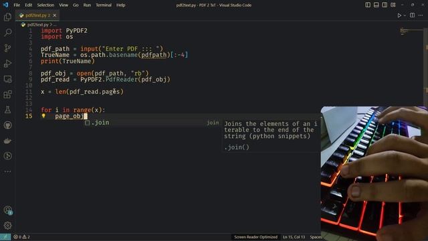Toggle the secondary side bar layout

(x=385, y=5)
